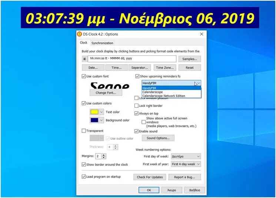276x198 pixels.
Task: Click Report a Bug... button
Action: 184,177
